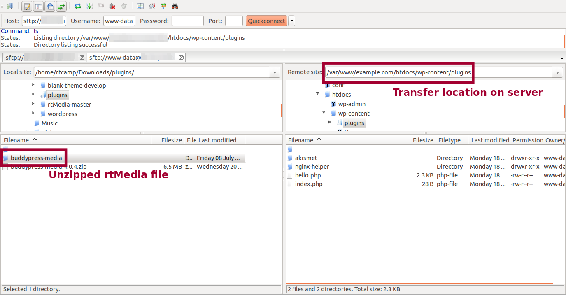The width and height of the screenshot is (566, 295).
Task: Expand the rtMedia-master folder in local tree
Action: pyautogui.click(x=33, y=105)
